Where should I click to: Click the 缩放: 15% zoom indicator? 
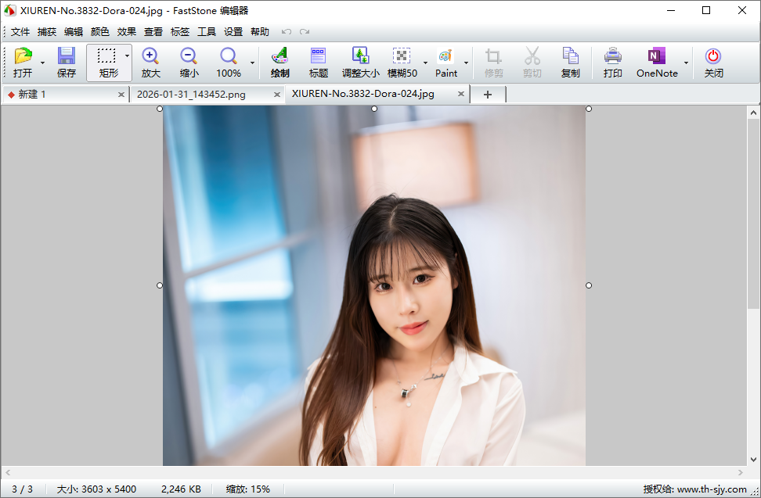click(x=247, y=489)
